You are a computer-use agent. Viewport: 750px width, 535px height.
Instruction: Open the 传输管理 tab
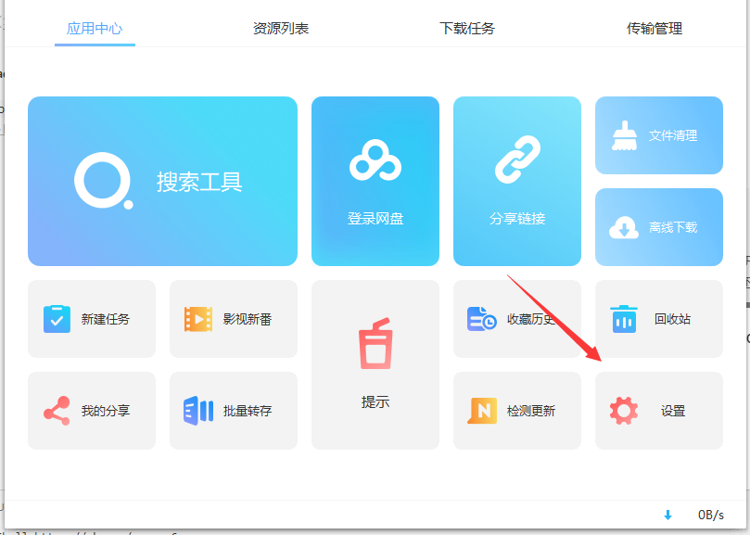pos(655,29)
